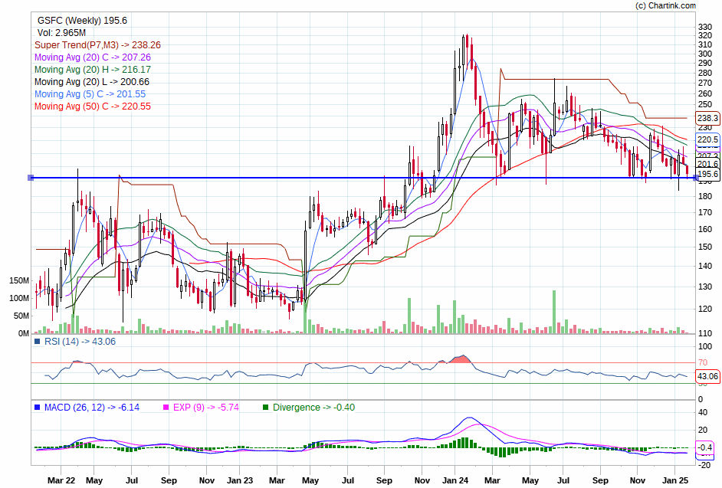Viewport: 722px width, 488px height.
Task: Click the 120 price axis label
Action: pos(705,309)
